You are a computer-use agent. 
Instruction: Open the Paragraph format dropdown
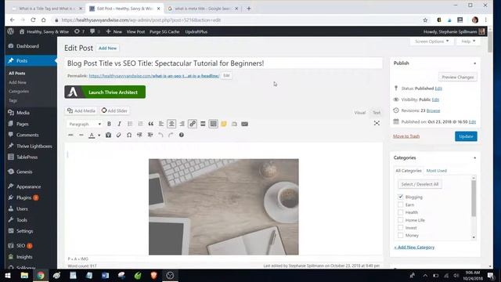click(85, 124)
